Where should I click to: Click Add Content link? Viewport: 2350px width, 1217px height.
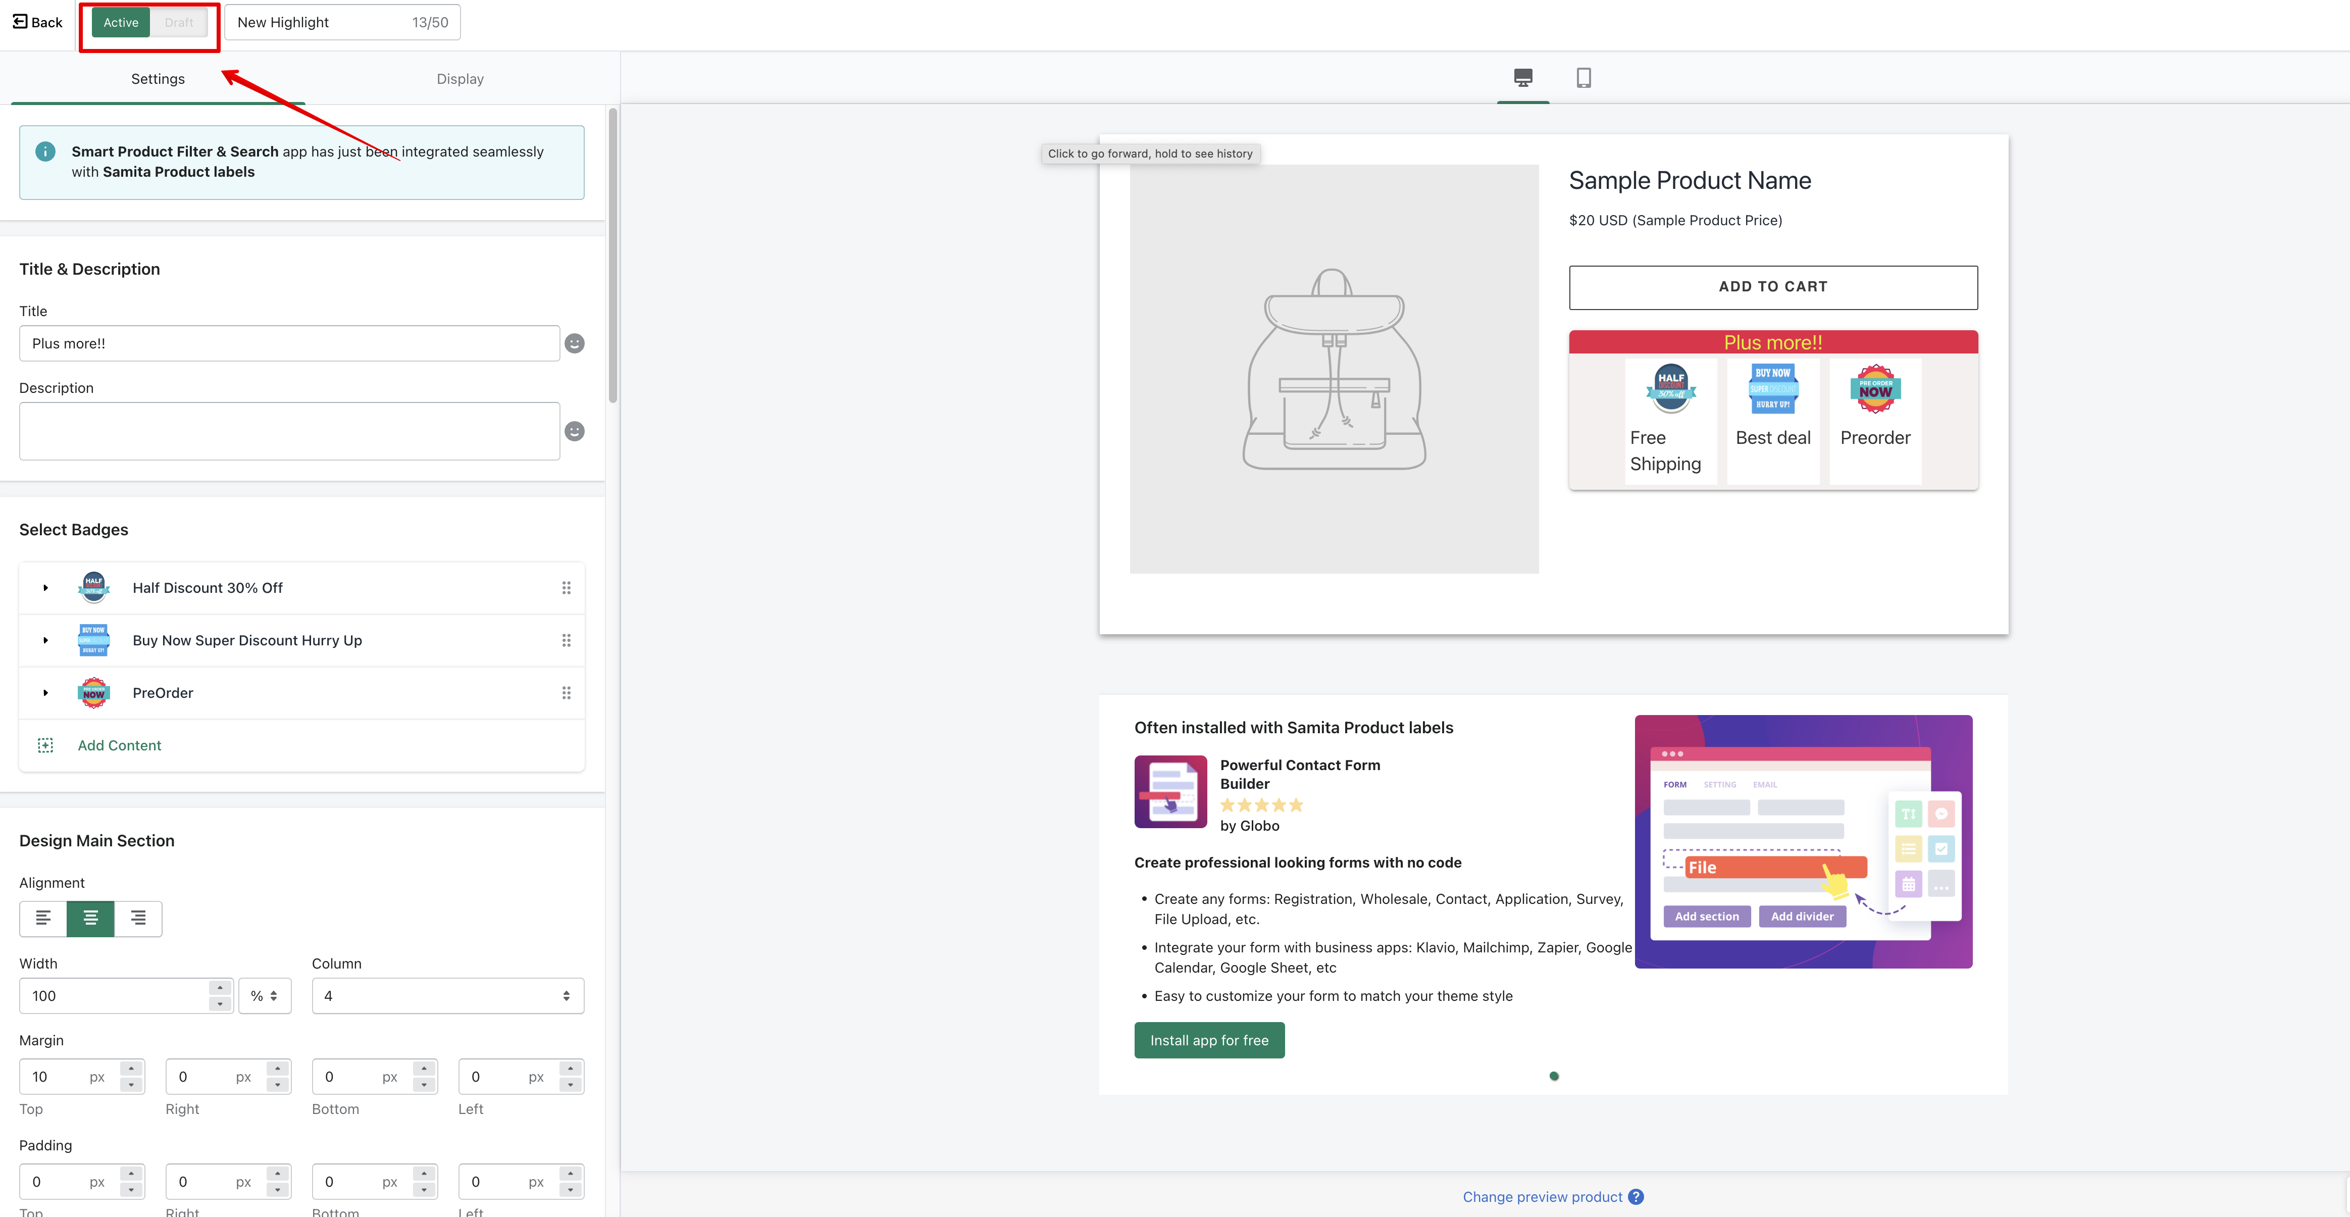coord(120,745)
